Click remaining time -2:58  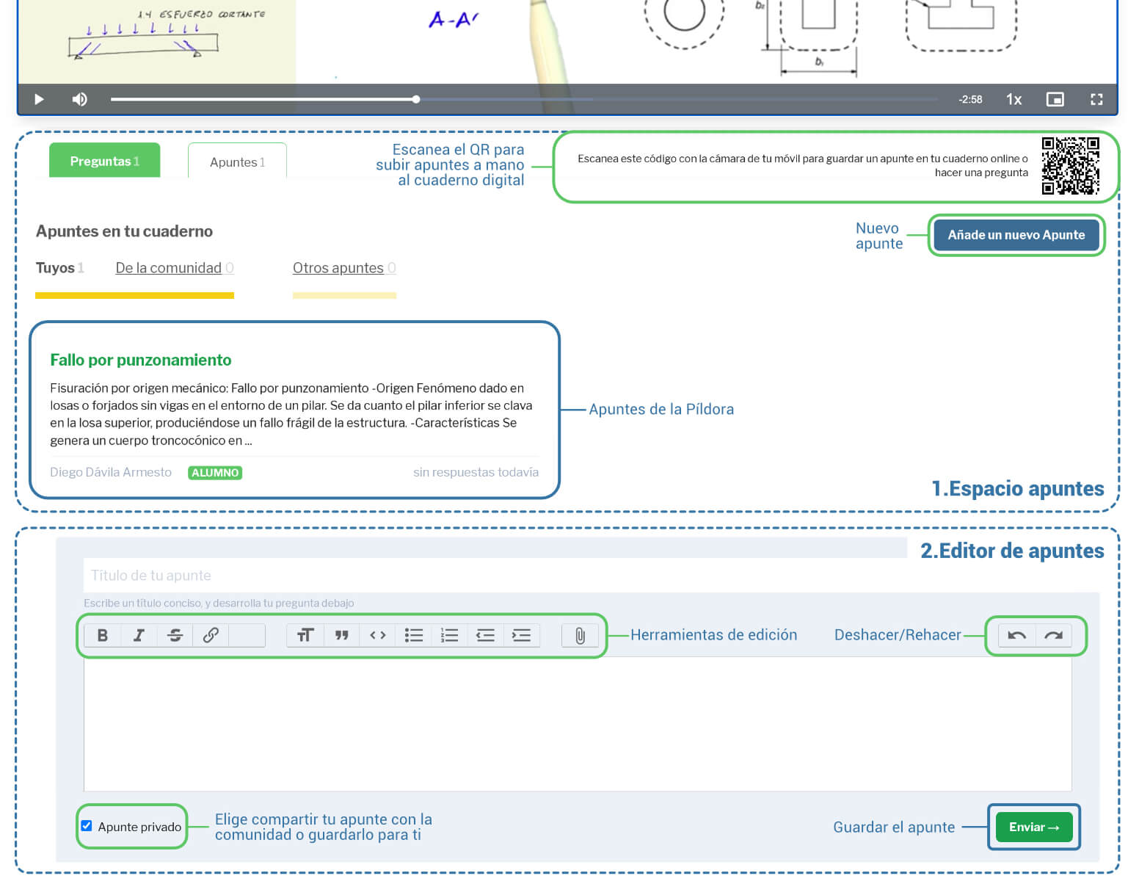pyautogui.click(x=970, y=99)
